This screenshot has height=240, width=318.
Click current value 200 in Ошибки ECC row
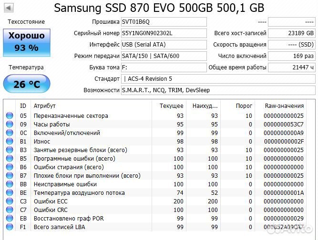[178, 202]
